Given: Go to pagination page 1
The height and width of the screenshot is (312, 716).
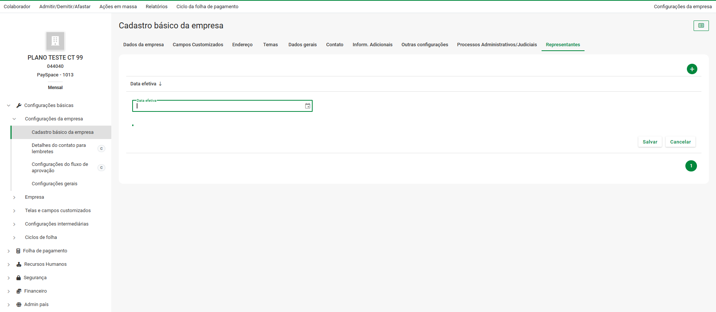Looking at the screenshot, I should (691, 166).
